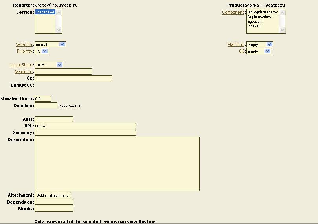Expand the Initial State dropdown

point(49,65)
